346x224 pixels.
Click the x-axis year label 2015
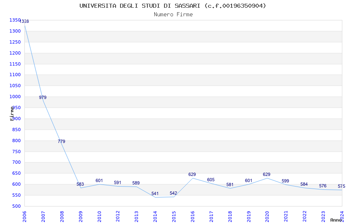[174, 217]
